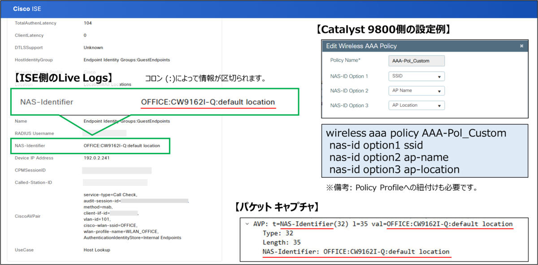Click the enlarged NAS-Identifier value text
Viewport: 538px width, 265px height.
click(208, 102)
